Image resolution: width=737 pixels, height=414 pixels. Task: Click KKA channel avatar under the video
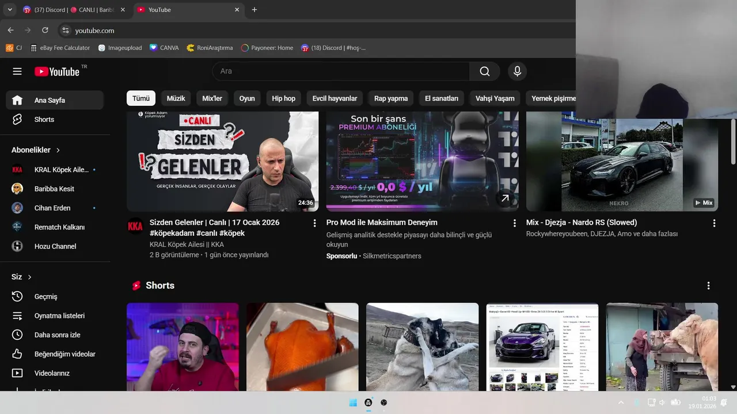[x=135, y=227]
